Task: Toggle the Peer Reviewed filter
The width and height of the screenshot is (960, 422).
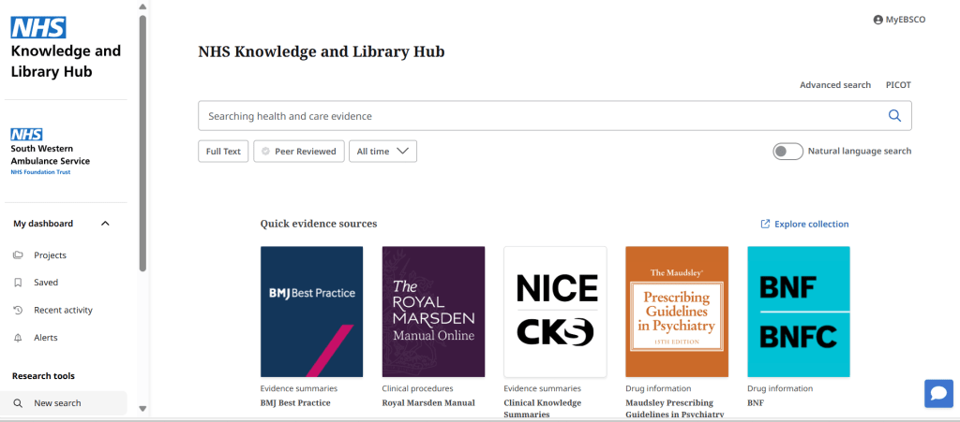Action: point(298,152)
